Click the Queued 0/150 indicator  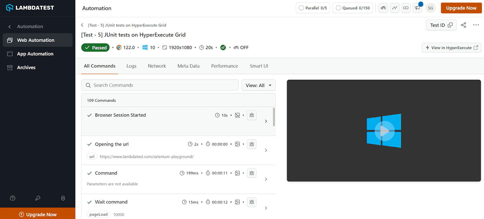click(353, 8)
